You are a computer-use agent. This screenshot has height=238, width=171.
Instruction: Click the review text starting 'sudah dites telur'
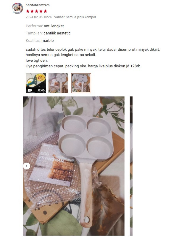coord(93,58)
